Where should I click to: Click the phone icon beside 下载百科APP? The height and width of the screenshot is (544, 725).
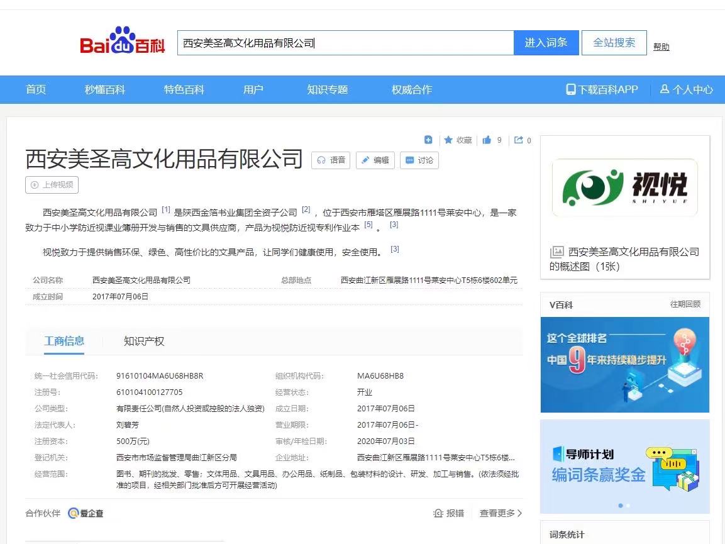[570, 89]
